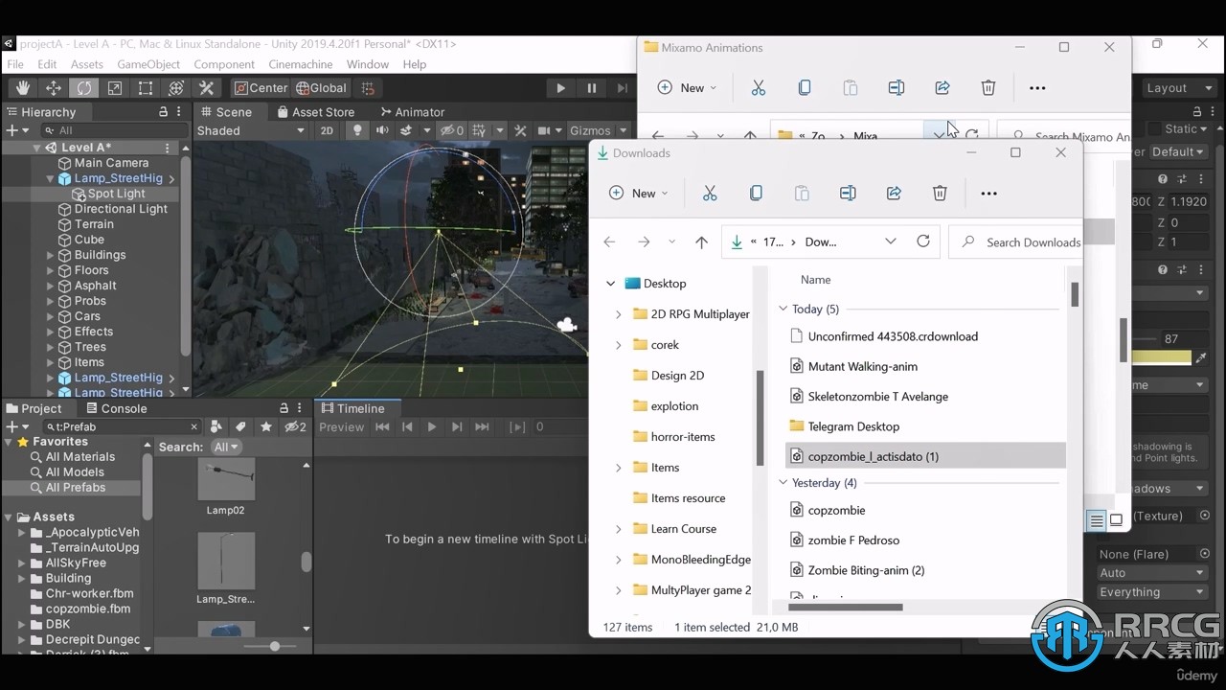
Task: Click Refresh button in Downloads window
Action: pos(923,241)
